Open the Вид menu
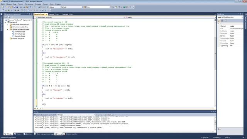The height and width of the screenshot is (139, 247). pyautogui.click(x=15, y=4)
